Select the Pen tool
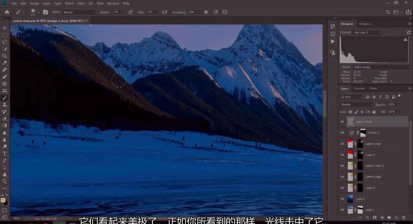 coord(5,161)
